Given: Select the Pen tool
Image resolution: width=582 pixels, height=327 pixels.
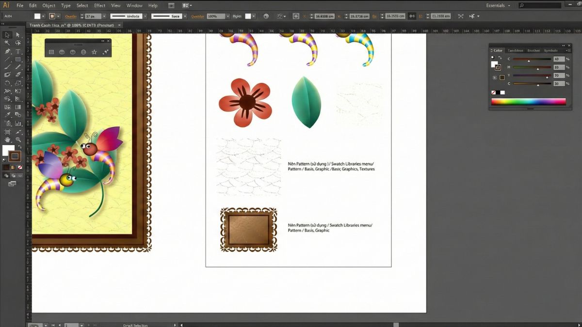Looking at the screenshot, I should (x=7, y=51).
